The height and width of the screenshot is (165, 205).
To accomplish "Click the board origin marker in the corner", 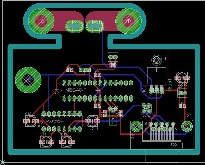I will click(2, 162).
